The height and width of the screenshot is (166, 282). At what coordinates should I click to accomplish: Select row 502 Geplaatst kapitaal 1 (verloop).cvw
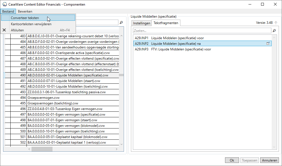tap(62, 142)
